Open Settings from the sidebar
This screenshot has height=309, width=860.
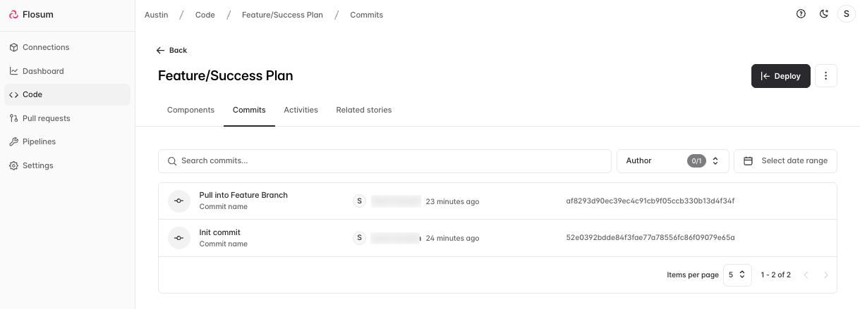(37, 165)
